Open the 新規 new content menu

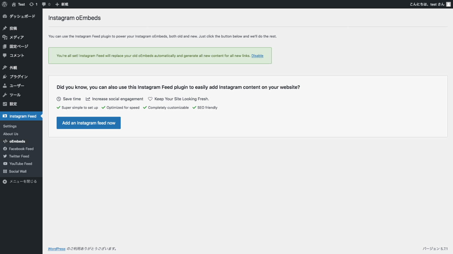click(62, 4)
